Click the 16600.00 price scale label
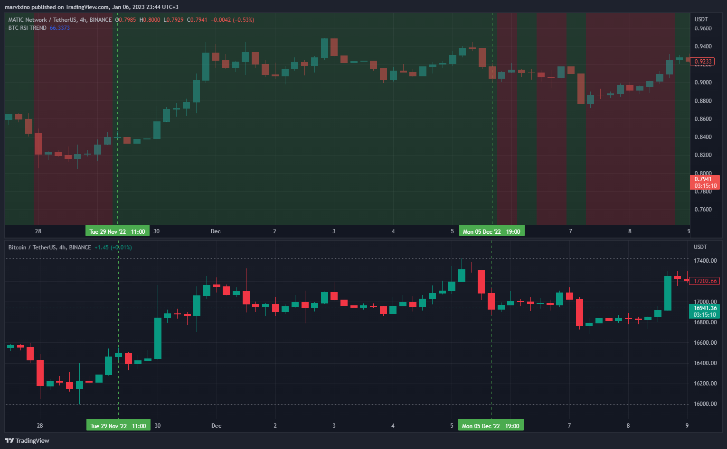The height and width of the screenshot is (449, 727). click(705, 343)
